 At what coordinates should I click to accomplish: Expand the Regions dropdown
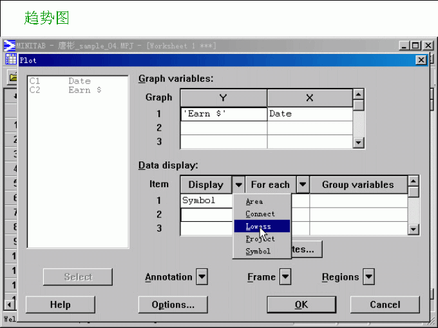(x=368, y=277)
